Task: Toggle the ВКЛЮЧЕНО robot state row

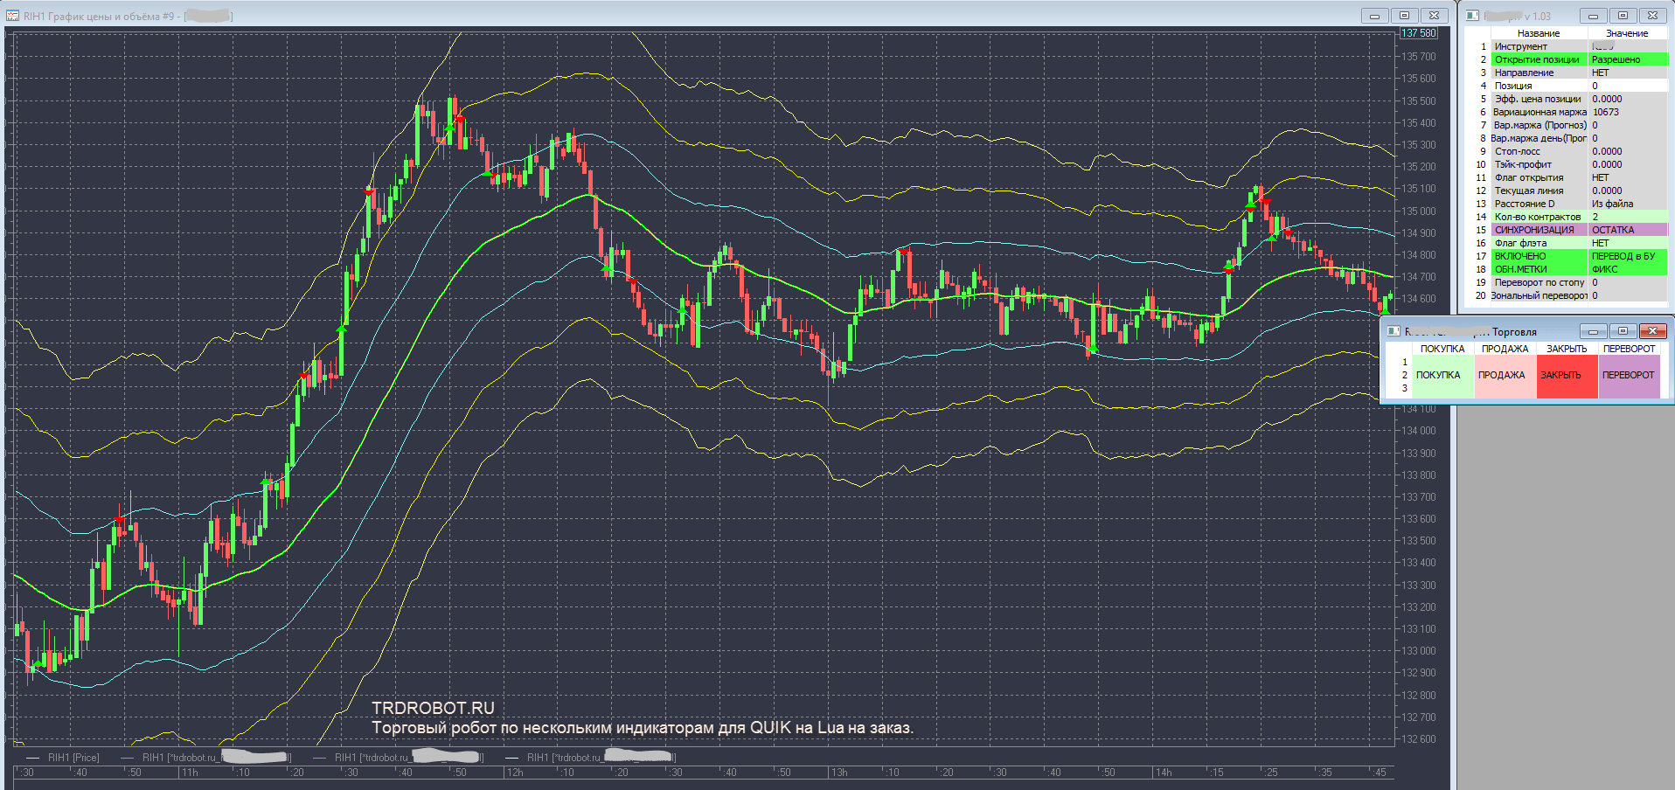Action: point(1538,256)
